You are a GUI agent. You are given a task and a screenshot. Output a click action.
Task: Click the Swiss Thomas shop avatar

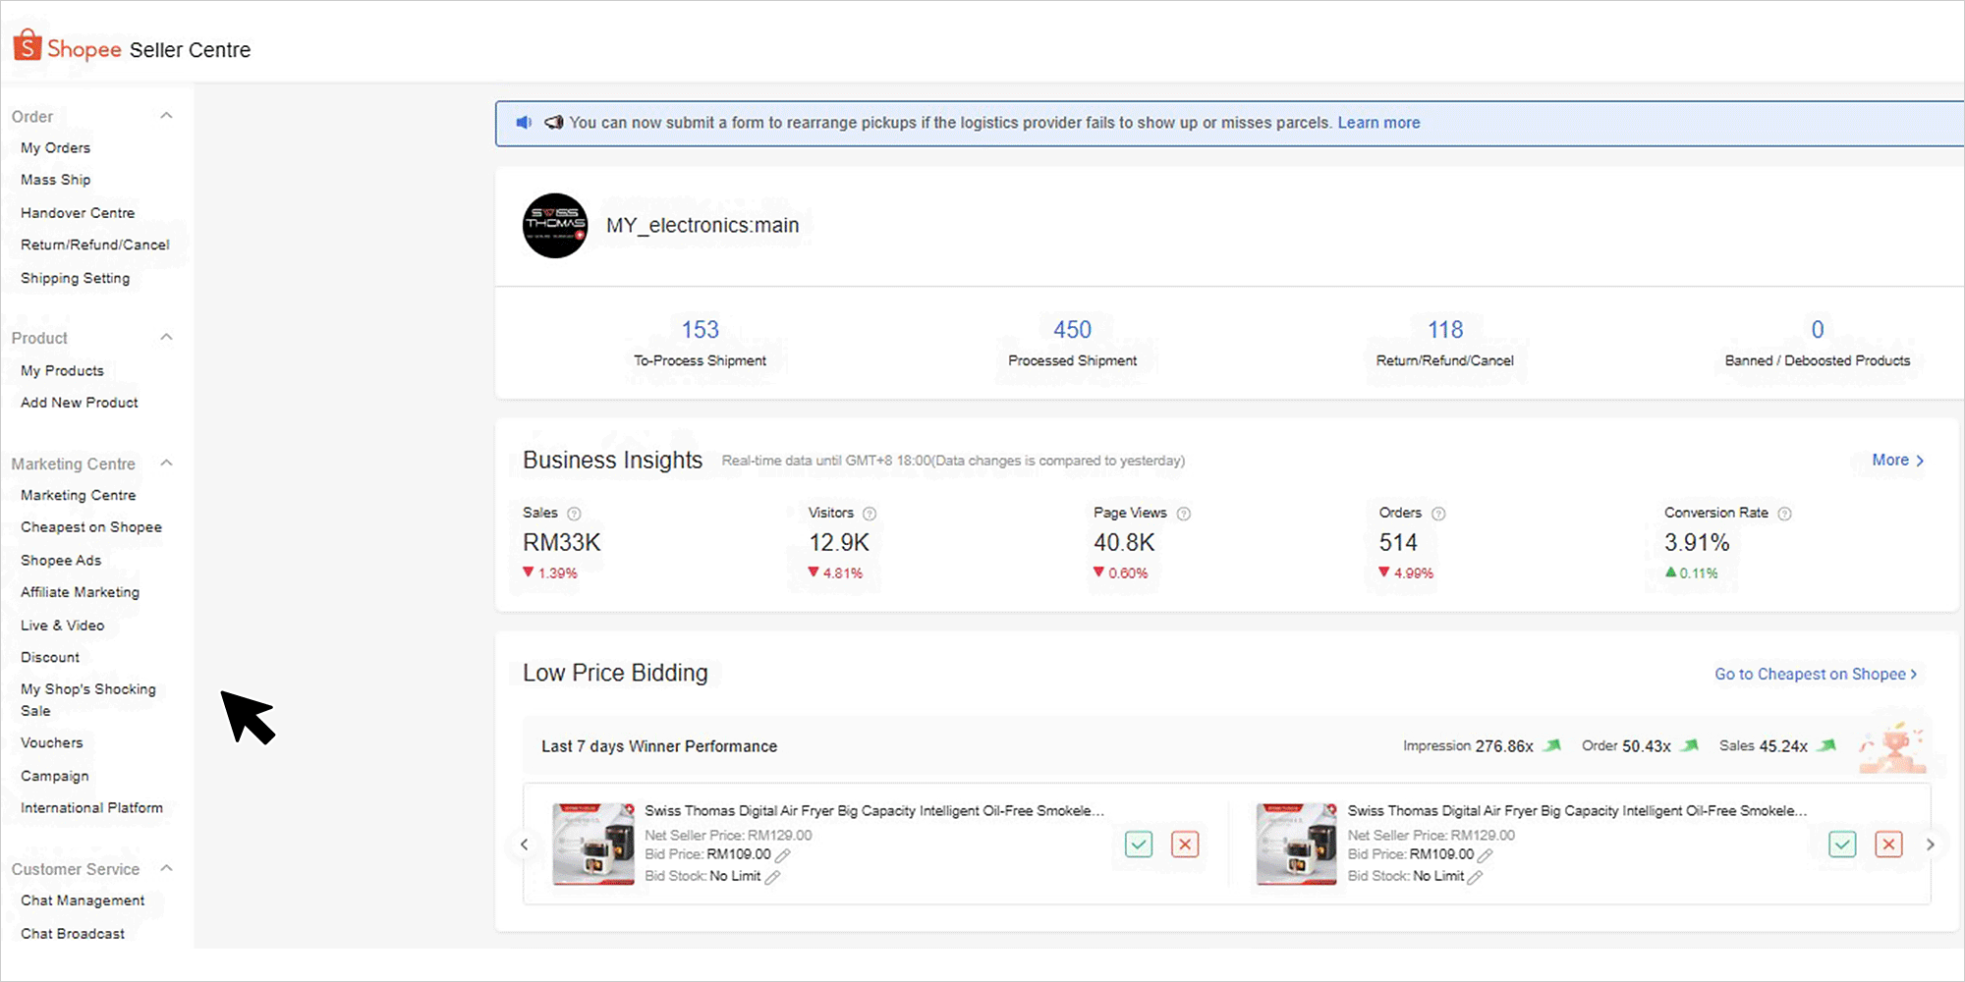click(555, 226)
